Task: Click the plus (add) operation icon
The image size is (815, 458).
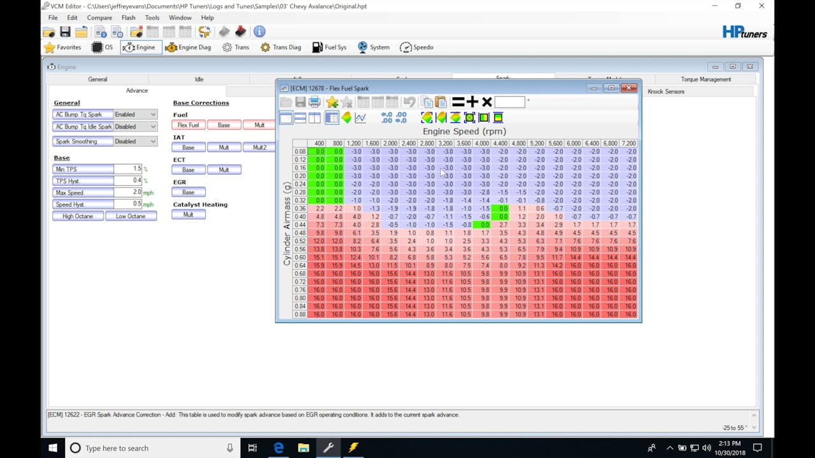Action: 472,102
